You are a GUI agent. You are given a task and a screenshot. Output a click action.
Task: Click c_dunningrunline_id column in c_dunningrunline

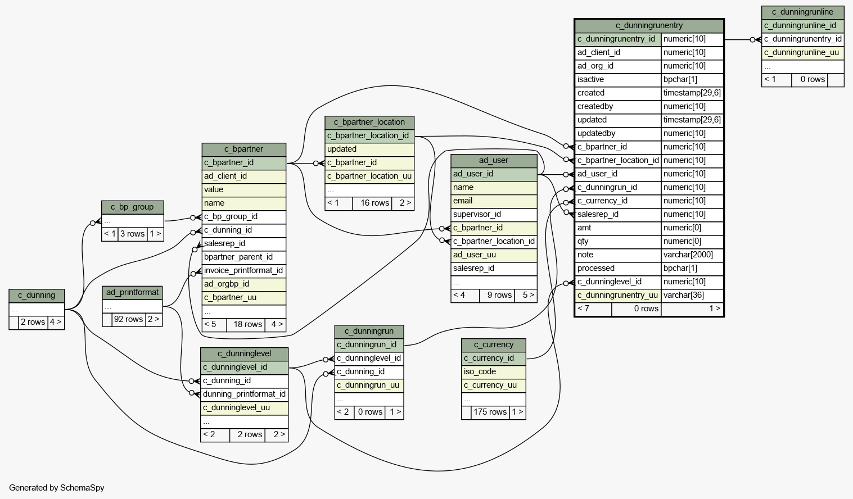[802, 25]
